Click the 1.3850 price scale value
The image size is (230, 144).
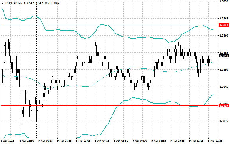(x=224, y=70)
